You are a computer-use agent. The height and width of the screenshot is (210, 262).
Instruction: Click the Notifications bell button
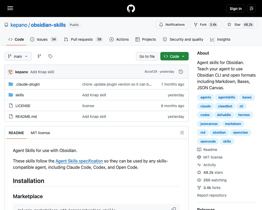tap(172, 25)
